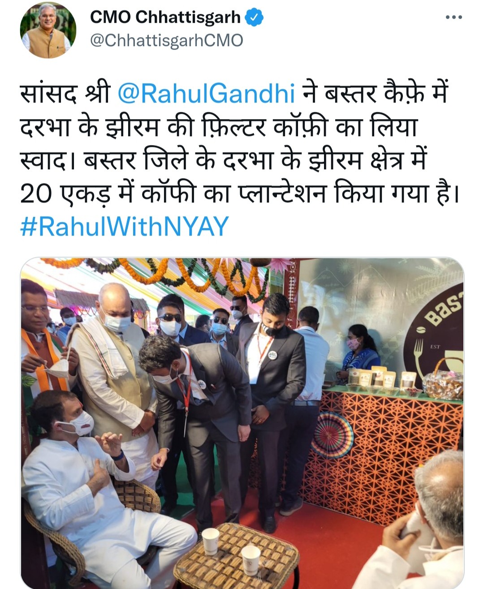484x589 pixels.
Task: Open the three-dot more options menu
Action: point(454,17)
